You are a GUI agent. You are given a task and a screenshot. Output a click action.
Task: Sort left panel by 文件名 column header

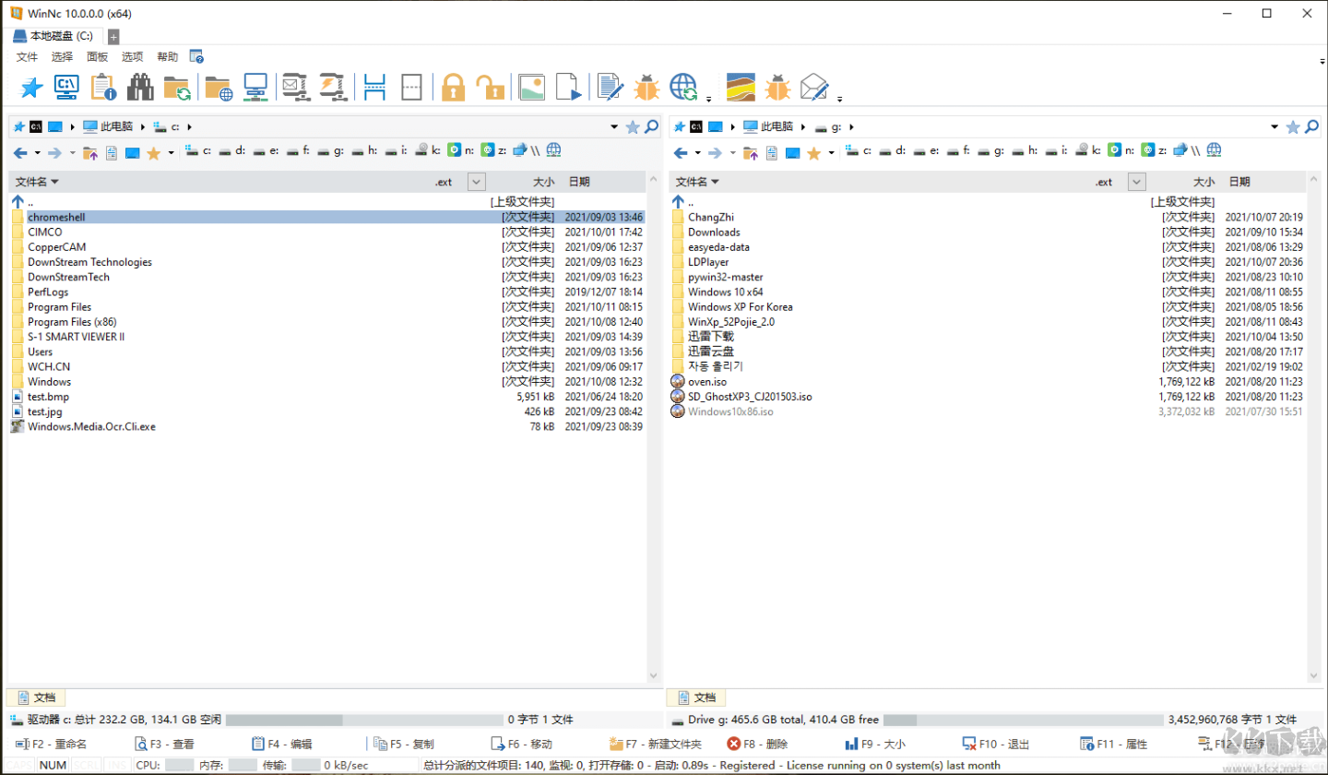(x=37, y=182)
